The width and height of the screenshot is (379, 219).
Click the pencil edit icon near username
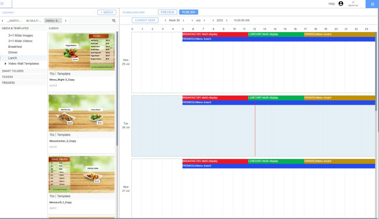coord(353,2)
